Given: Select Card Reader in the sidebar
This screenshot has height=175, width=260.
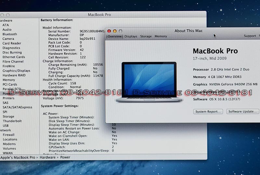Looking at the screenshot, I should (12, 43).
